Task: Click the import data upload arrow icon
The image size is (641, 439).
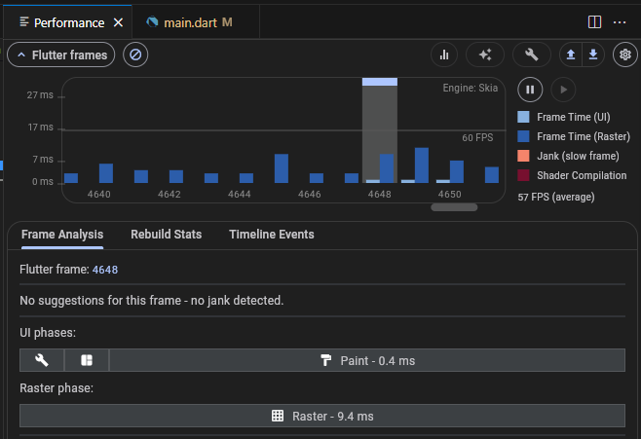Action: [571, 55]
